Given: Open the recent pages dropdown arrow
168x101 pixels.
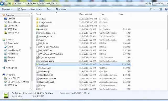Looking at the screenshot, I should [10, 4].
